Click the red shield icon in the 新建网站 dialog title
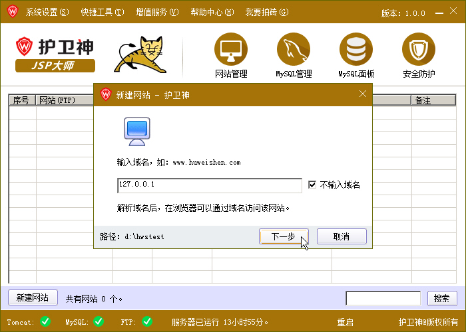The height and width of the screenshot is (332, 466). pyautogui.click(x=105, y=94)
